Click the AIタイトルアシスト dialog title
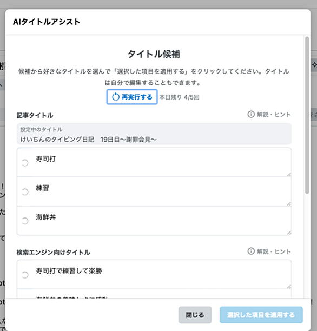317x331 pixels. coord(47,22)
